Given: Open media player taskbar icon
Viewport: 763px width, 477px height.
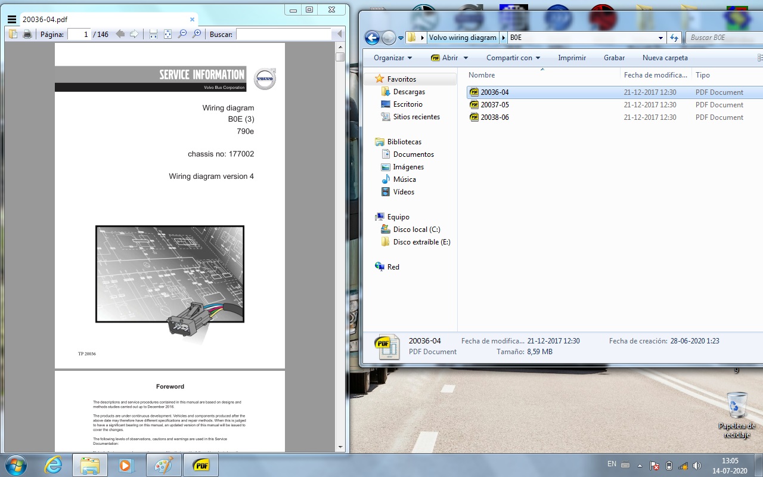Looking at the screenshot, I should [126, 465].
